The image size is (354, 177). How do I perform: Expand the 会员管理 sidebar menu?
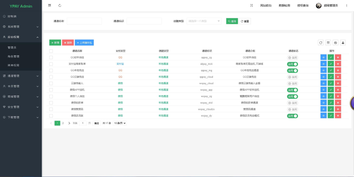point(21,86)
